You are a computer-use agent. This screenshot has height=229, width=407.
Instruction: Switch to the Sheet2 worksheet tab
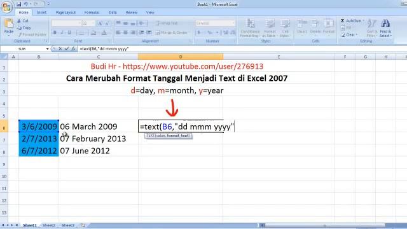point(49,225)
